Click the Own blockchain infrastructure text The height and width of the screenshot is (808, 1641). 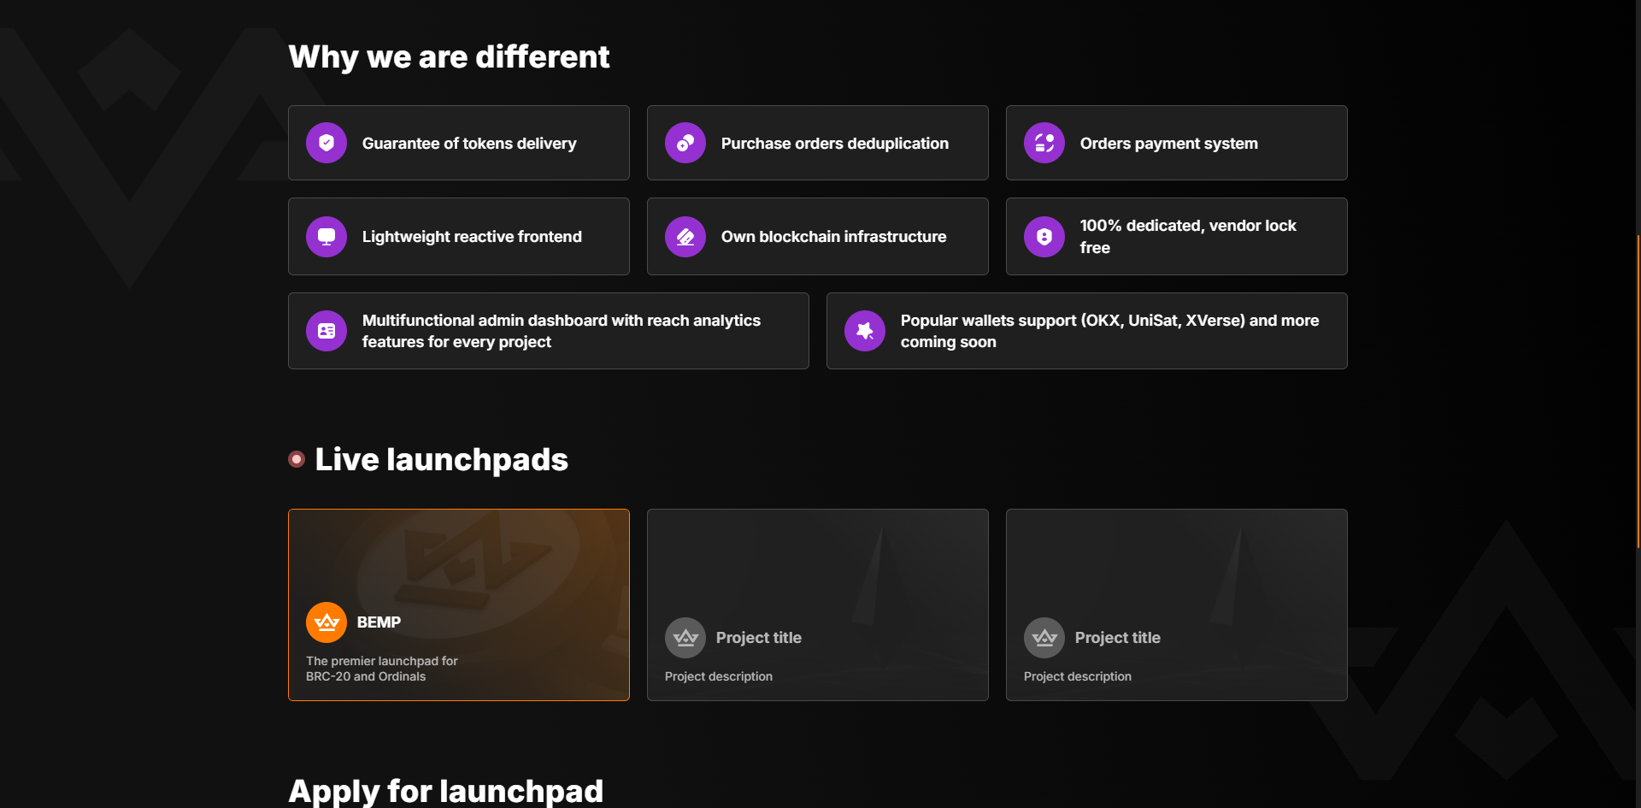coord(834,237)
